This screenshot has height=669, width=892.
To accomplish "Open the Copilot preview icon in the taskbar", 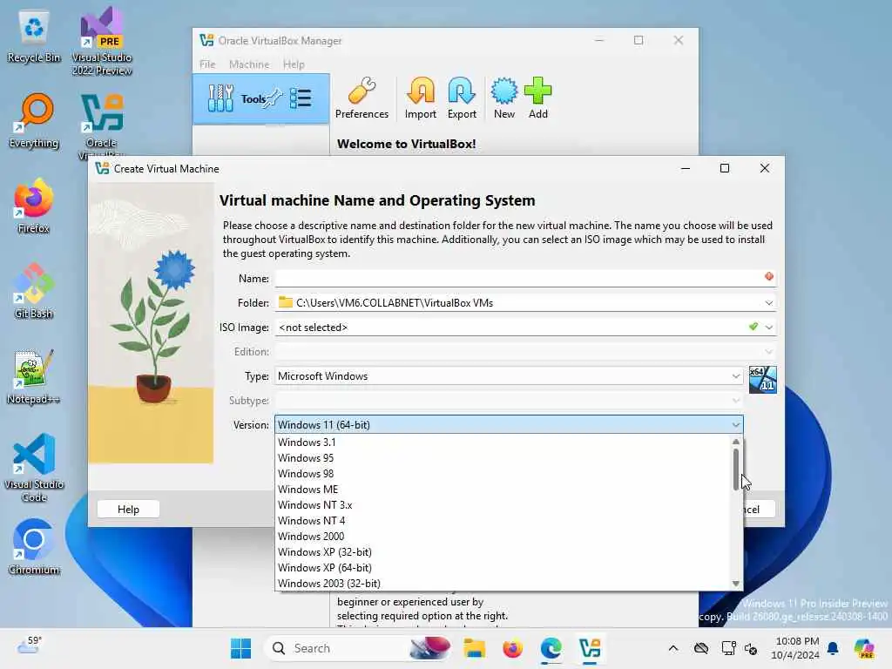I will [864, 648].
